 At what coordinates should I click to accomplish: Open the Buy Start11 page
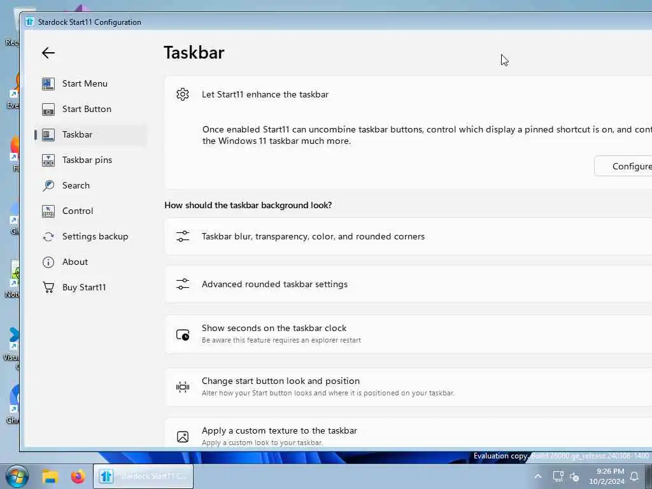[91, 287]
